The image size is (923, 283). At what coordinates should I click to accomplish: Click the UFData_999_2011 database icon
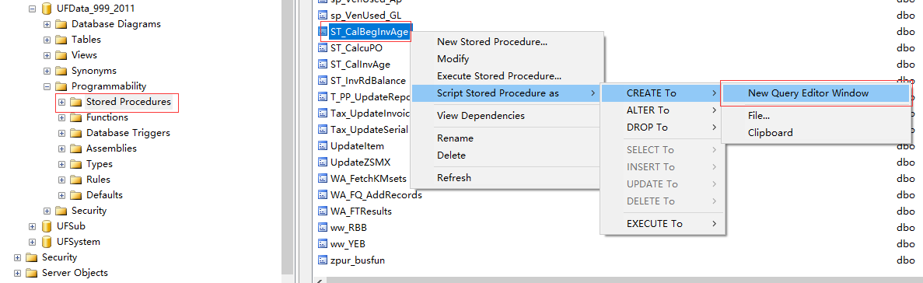[47, 9]
